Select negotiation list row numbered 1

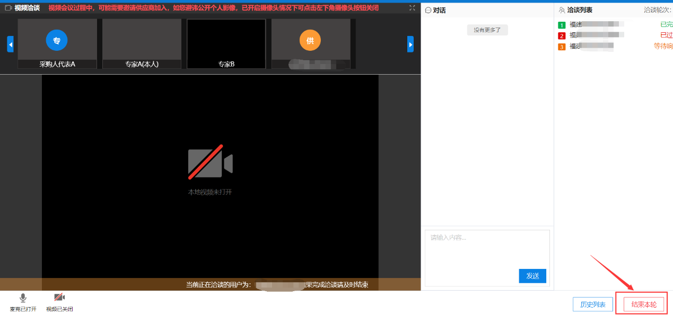[615, 24]
